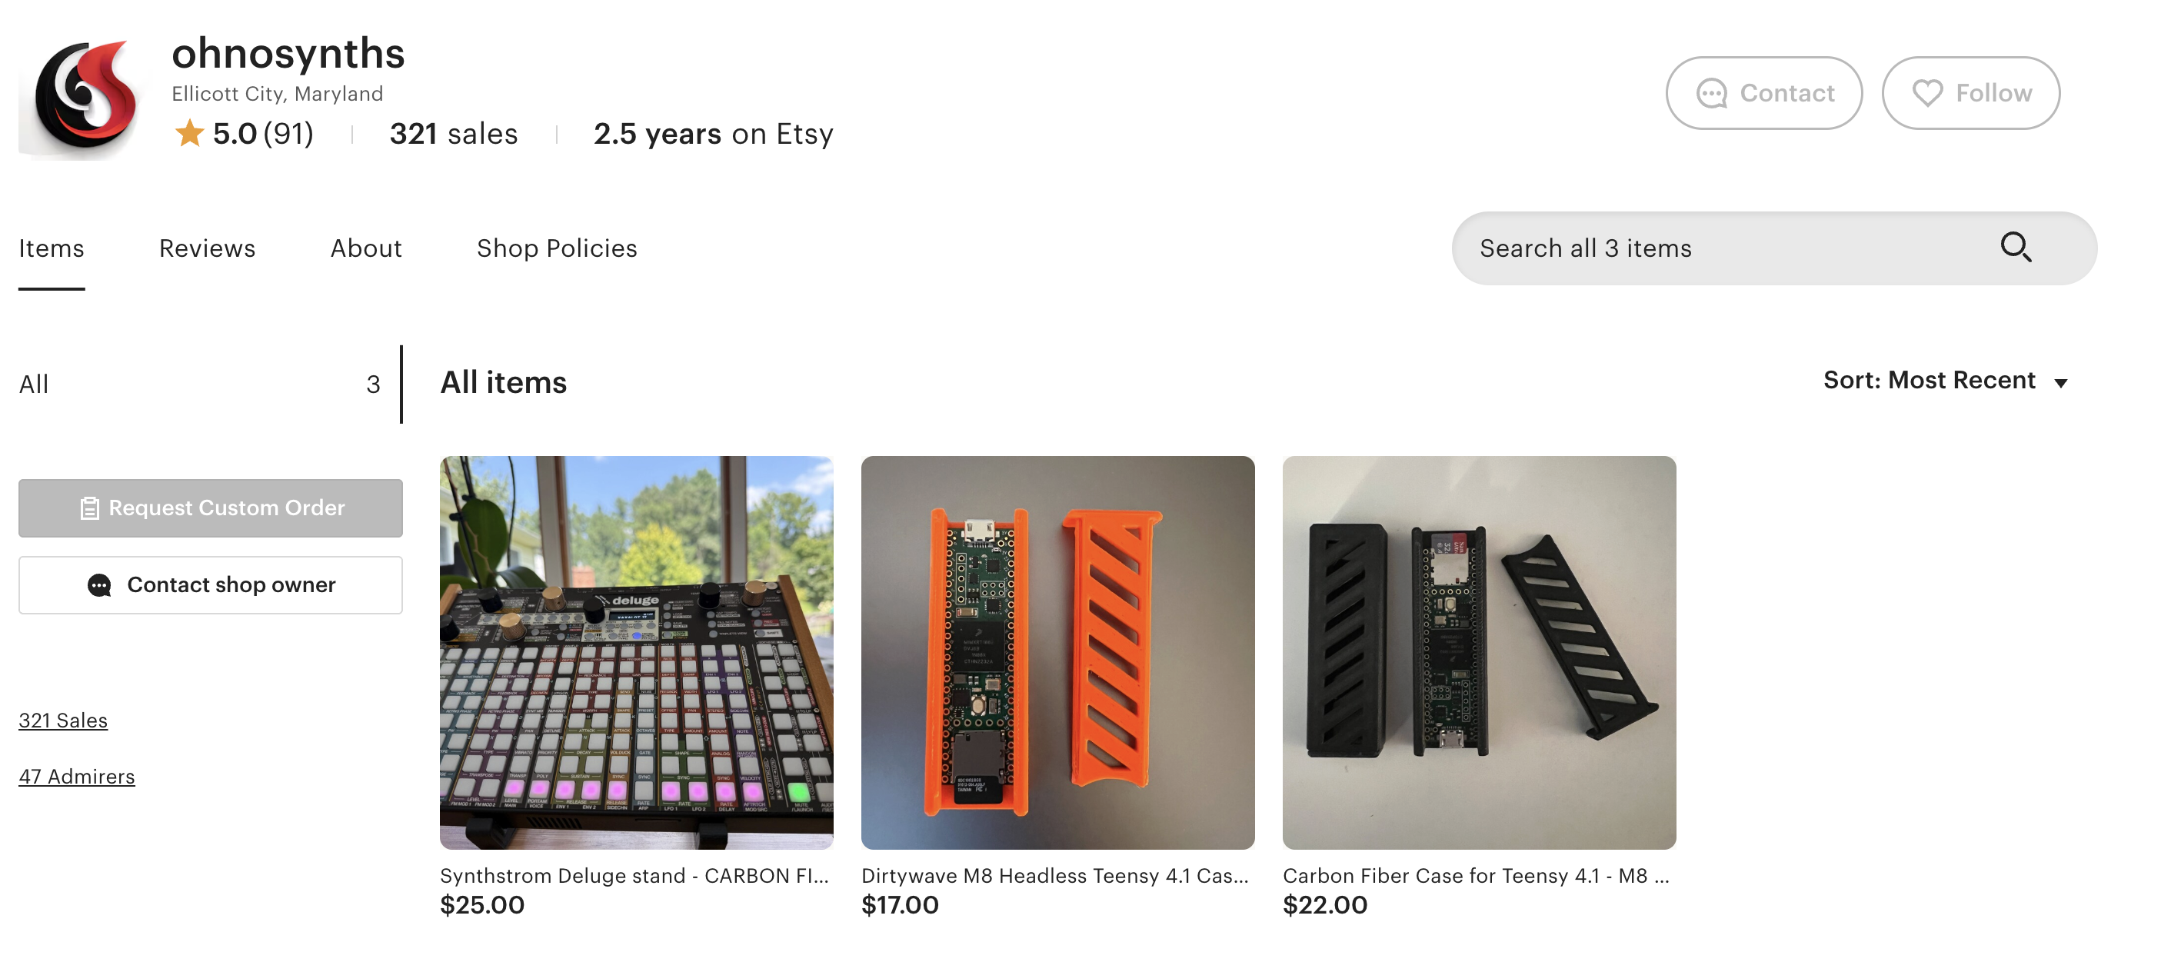Click the speech bubble icon on Contact shop owner
Viewport: 2161px width, 972px height.
(100, 584)
